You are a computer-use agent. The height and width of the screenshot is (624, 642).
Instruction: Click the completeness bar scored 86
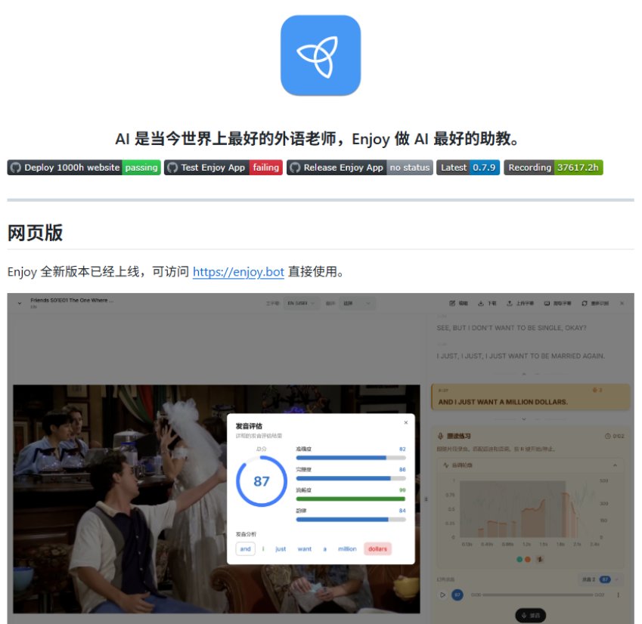351,478
